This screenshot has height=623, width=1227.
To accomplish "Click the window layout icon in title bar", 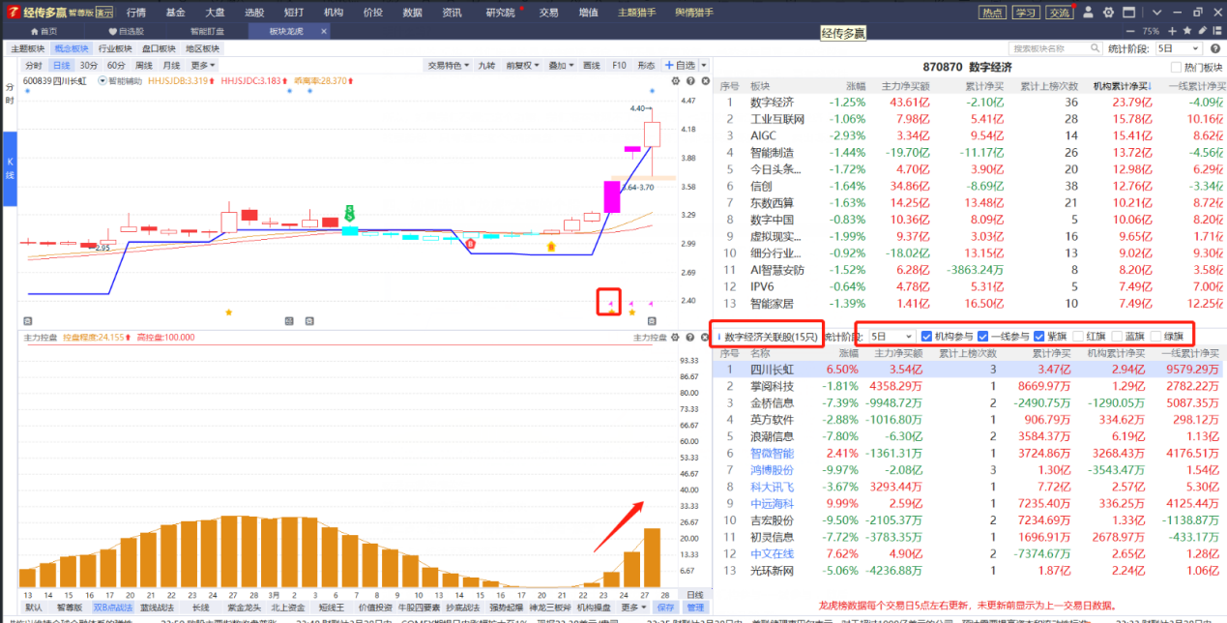I will (1129, 13).
